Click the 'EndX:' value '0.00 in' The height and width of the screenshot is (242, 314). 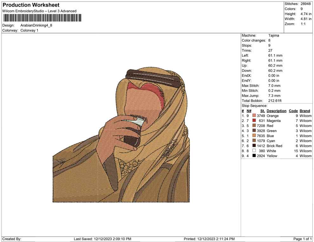pos(273,75)
